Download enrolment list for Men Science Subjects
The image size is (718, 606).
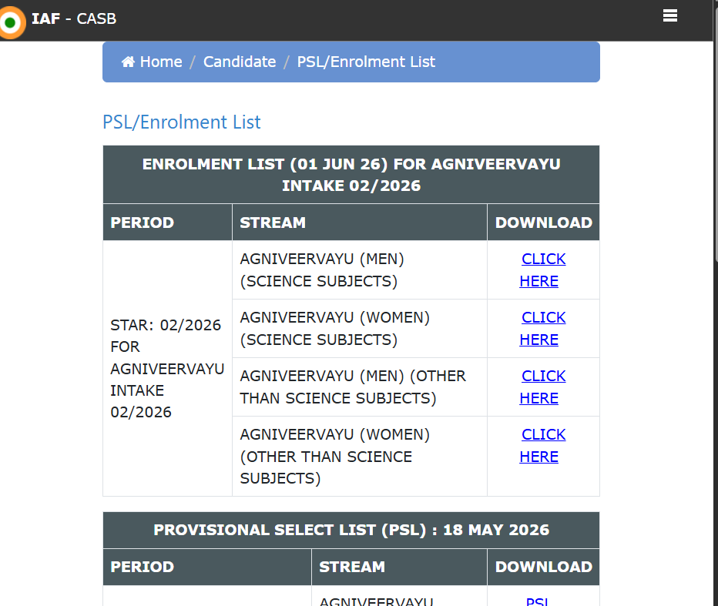(x=543, y=270)
